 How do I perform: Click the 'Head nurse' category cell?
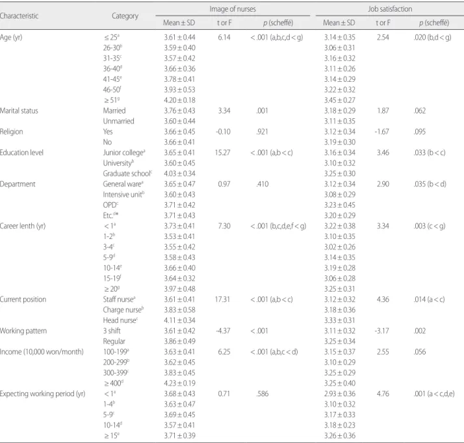[120, 320]
